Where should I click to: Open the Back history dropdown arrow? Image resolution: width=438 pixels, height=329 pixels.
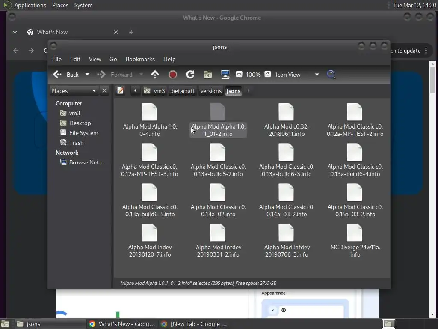coord(87,75)
